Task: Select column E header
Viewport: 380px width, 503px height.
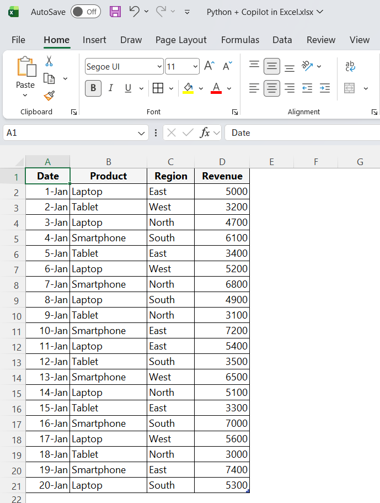Action: (x=272, y=162)
